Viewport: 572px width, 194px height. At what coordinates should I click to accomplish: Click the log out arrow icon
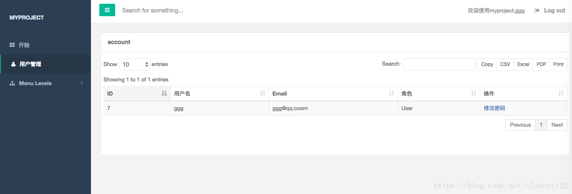click(537, 10)
